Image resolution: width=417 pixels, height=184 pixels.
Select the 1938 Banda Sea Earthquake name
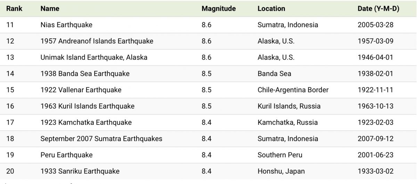(x=85, y=74)
